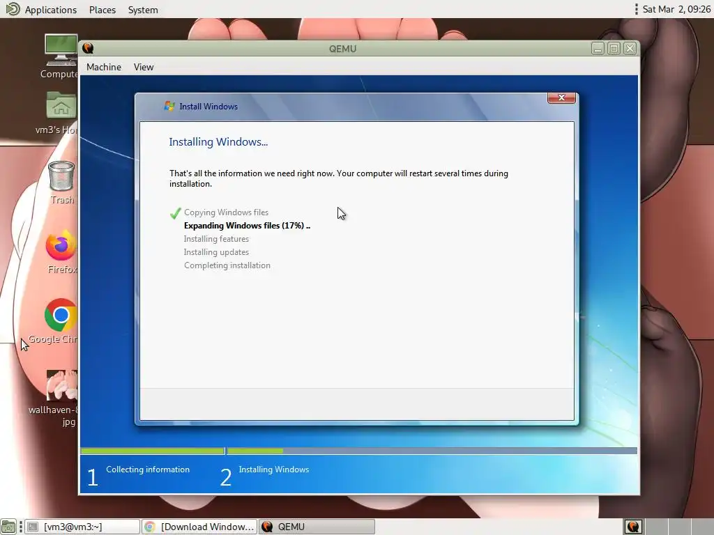Open the System menu
714x535 pixels.
(143, 10)
